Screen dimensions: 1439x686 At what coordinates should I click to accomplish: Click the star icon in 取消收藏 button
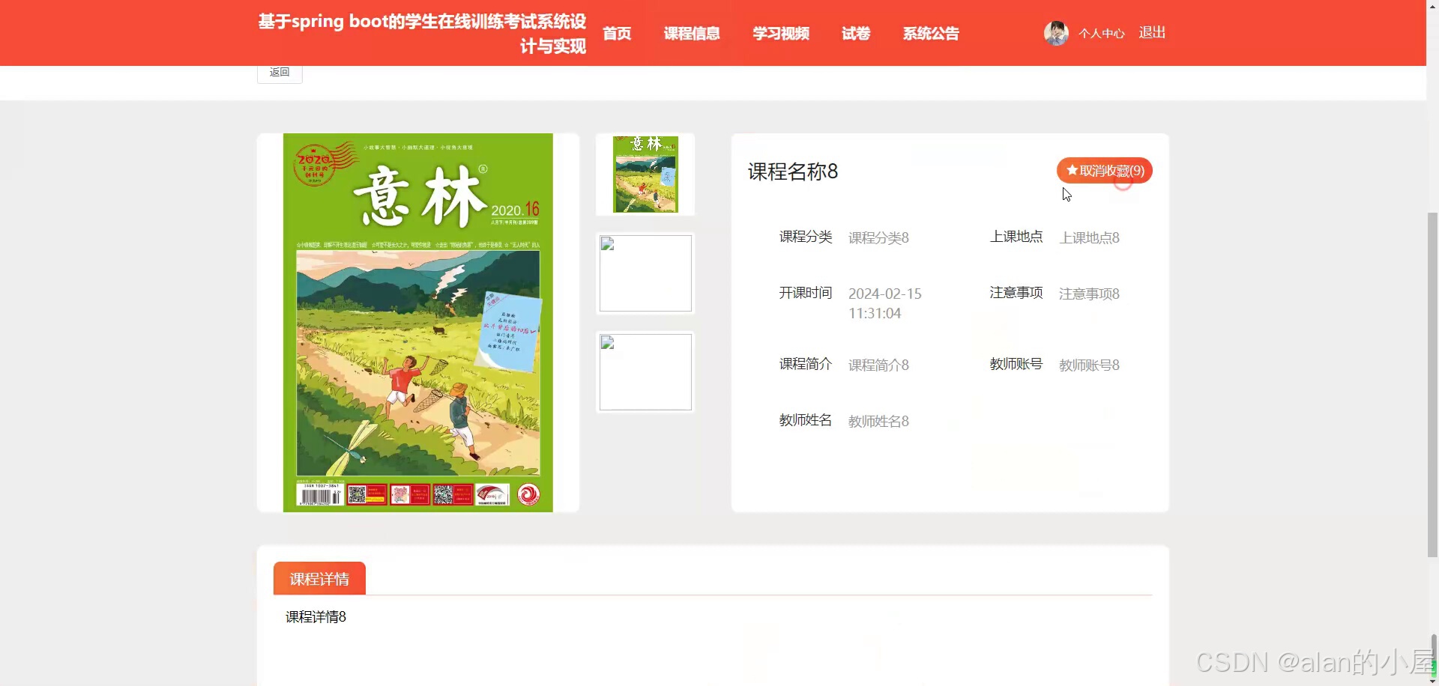pos(1072,171)
